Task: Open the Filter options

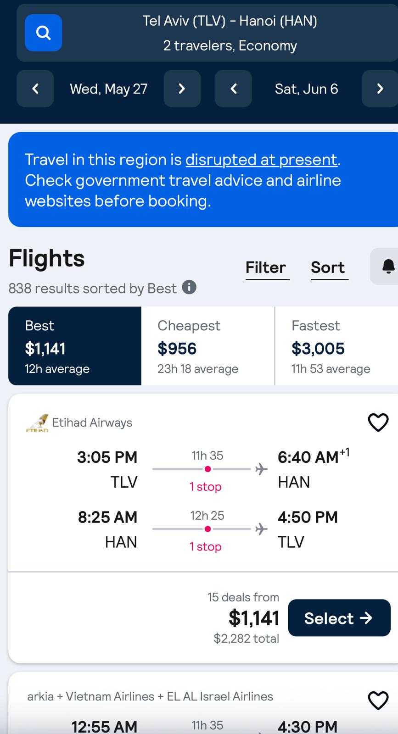Action: tap(266, 267)
